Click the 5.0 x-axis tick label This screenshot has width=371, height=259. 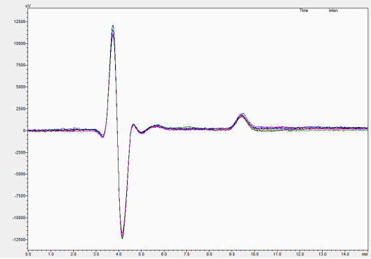point(142,254)
